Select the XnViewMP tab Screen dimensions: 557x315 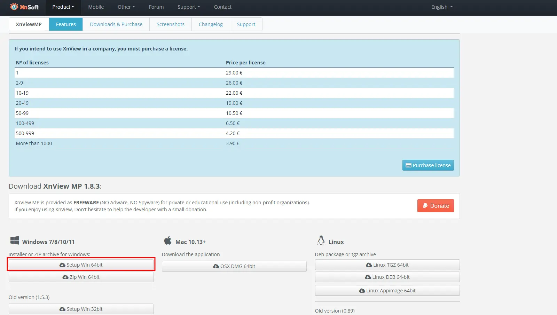(x=29, y=24)
